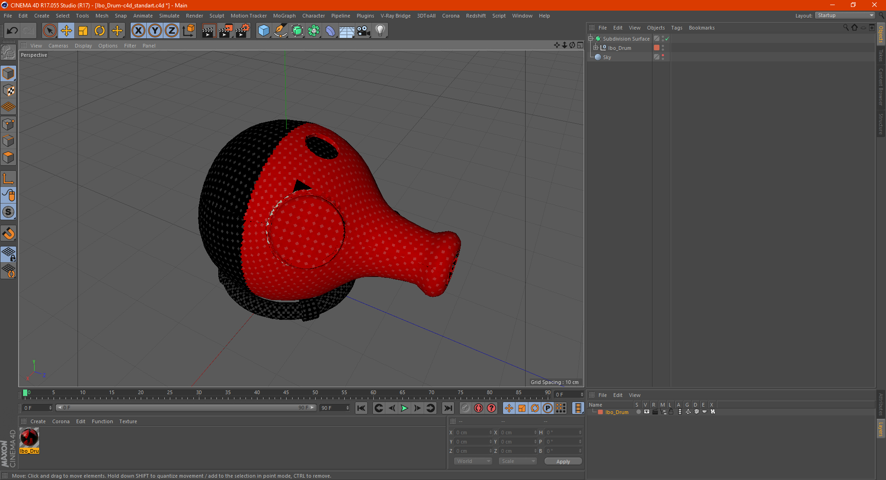Select the Scale tool in top toolbar
Viewport: 886px width, 480px height.
pyautogui.click(x=83, y=31)
